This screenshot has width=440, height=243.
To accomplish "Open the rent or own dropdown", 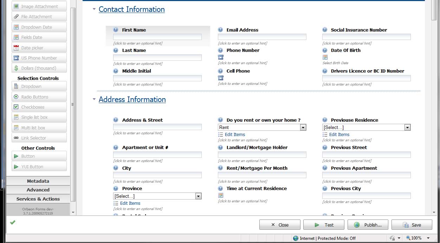I will (303, 128).
